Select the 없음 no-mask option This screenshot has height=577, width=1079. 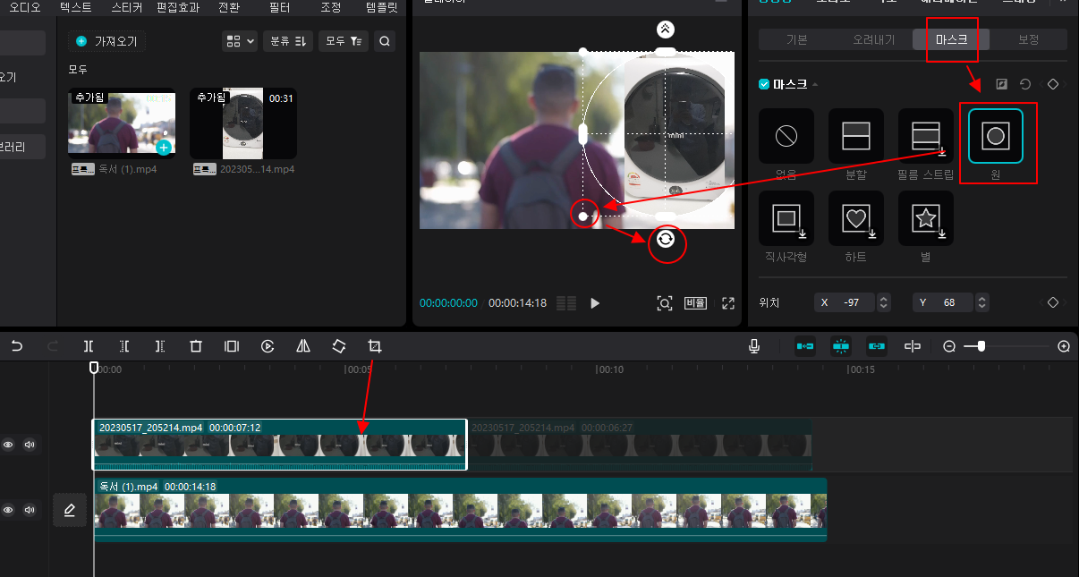pyautogui.click(x=786, y=137)
